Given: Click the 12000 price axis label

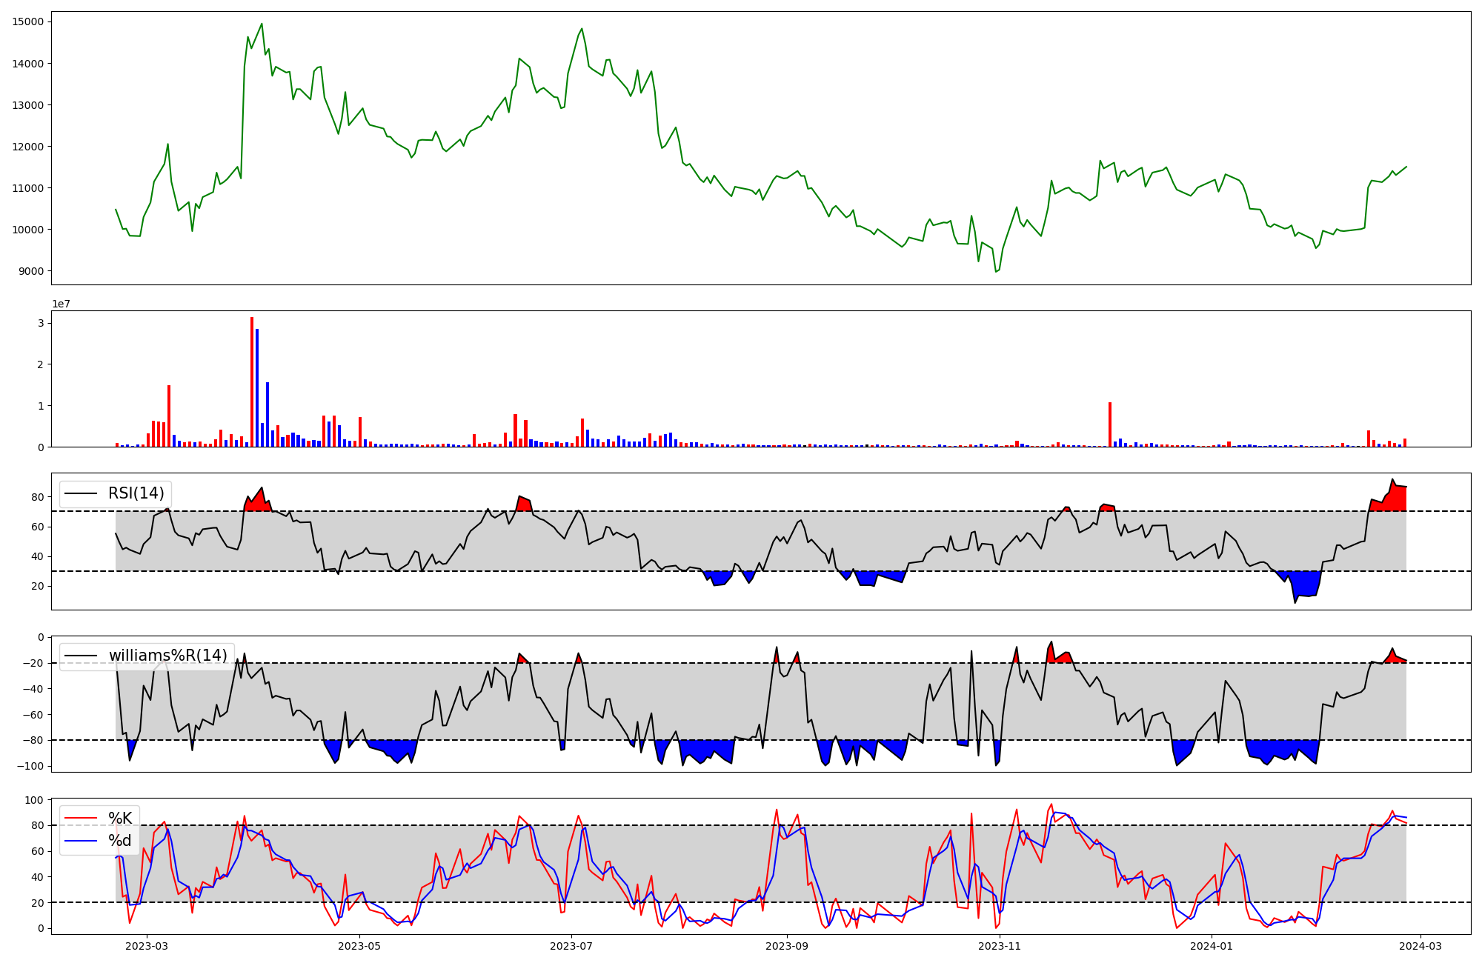Looking at the screenshot, I should point(28,147).
